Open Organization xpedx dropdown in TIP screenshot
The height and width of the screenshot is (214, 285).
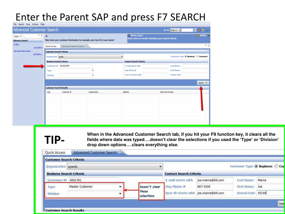(115, 167)
